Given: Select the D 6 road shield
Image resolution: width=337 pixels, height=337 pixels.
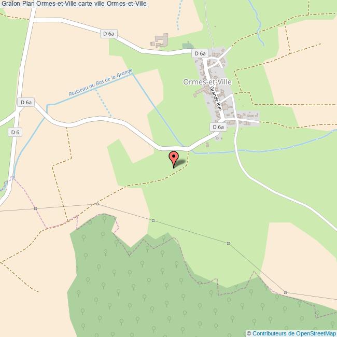Looking at the screenshot, I should click(15, 132).
